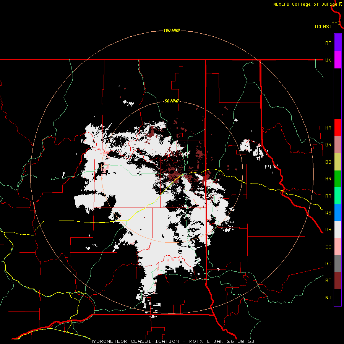344x344 pixels.
Task: Click the 00:58 timestamp
Action: click(x=246, y=341)
